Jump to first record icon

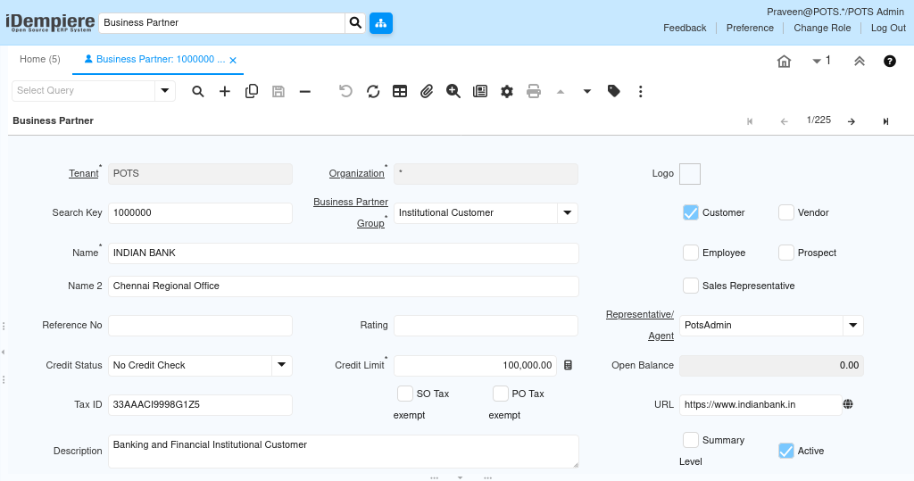click(x=750, y=121)
